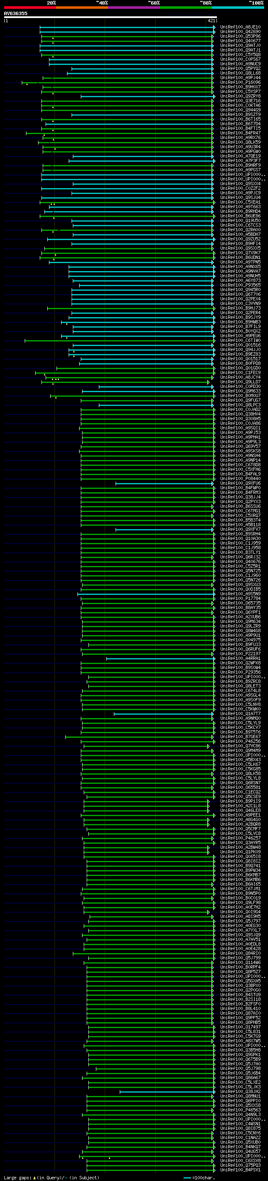The height and width of the screenshot is (1181, 268).
Task: Select UniRef100_P22197 label
Action: point(240,654)
